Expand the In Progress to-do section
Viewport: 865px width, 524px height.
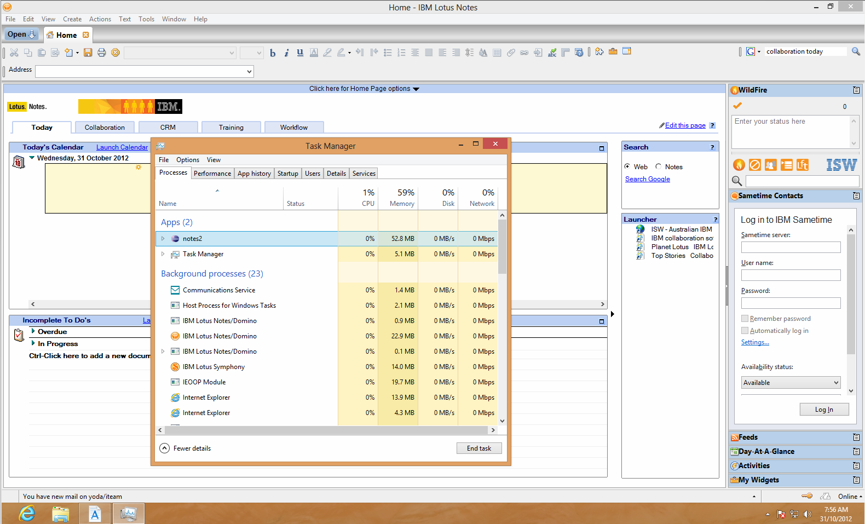33,343
